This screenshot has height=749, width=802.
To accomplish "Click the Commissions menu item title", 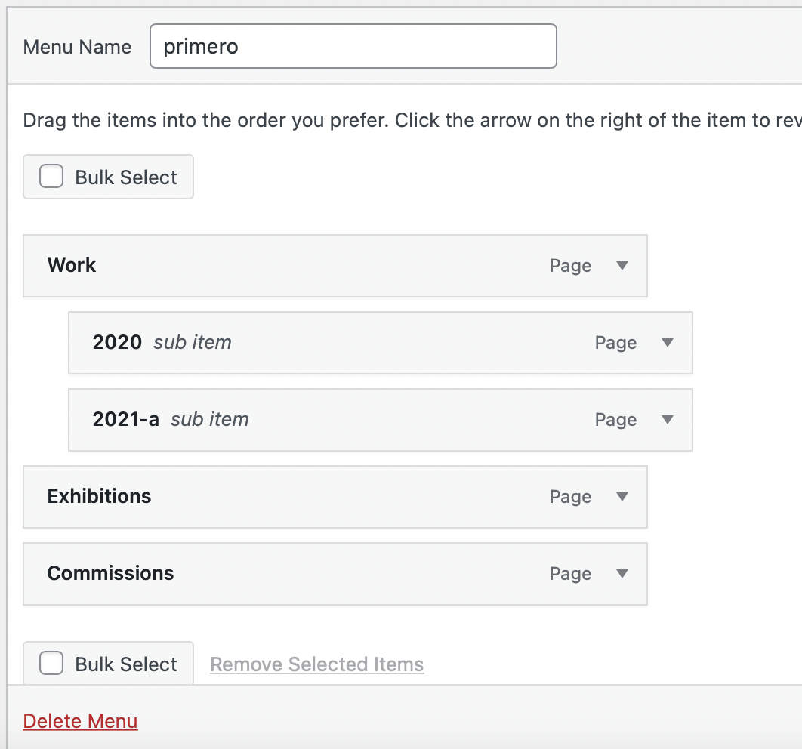I will pos(110,573).
